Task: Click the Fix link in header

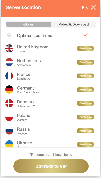Action: pyautogui.click(x=85, y=7)
